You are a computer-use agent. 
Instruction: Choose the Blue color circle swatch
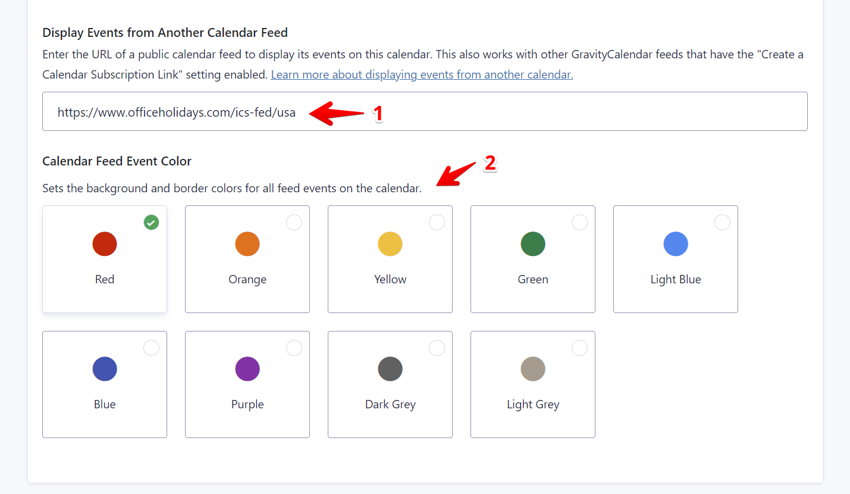105,369
